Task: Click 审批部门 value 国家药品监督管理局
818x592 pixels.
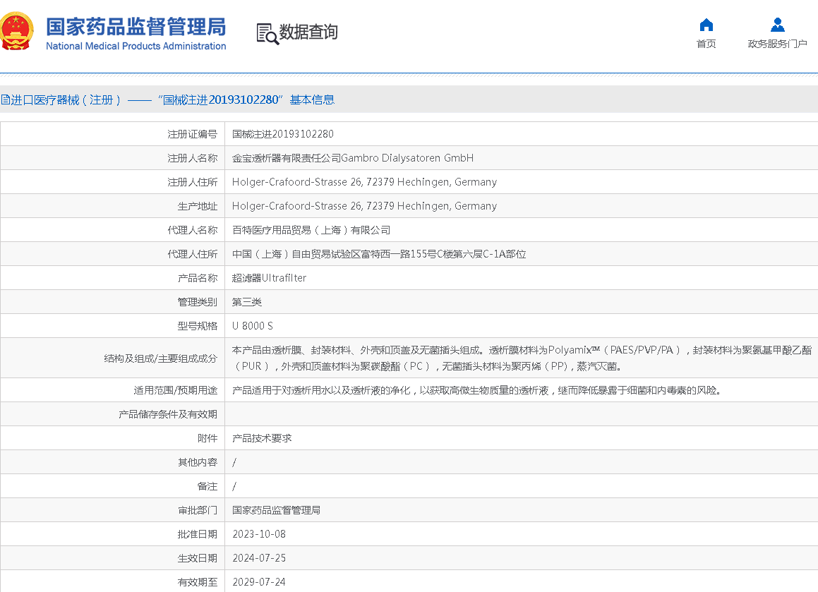Action: pos(276,510)
